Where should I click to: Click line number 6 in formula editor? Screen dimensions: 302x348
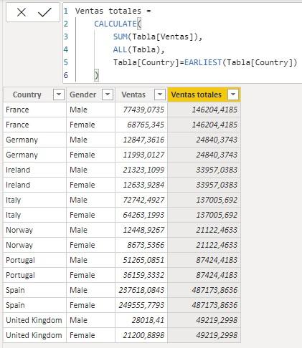(x=66, y=75)
